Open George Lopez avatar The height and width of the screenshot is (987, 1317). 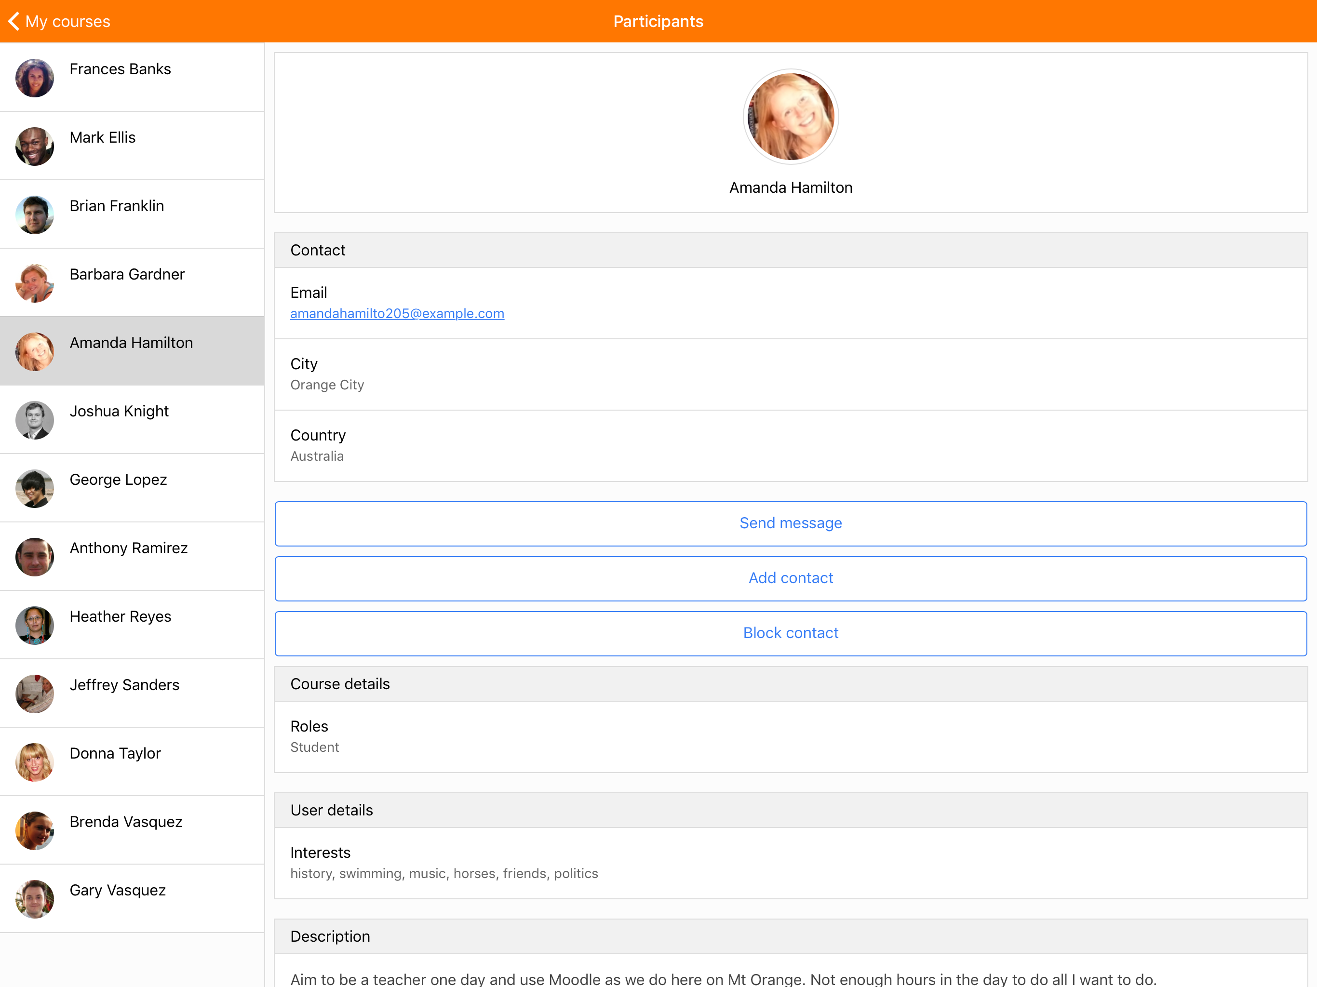[35, 488]
